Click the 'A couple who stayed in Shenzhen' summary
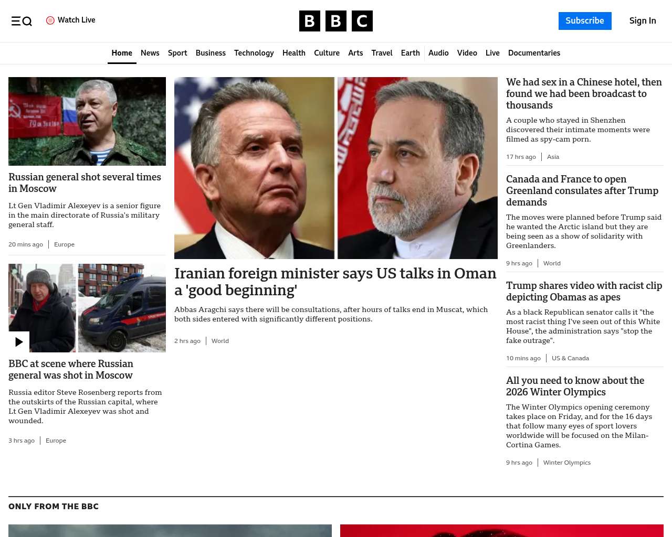This screenshot has height=537, width=672. [578, 130]
